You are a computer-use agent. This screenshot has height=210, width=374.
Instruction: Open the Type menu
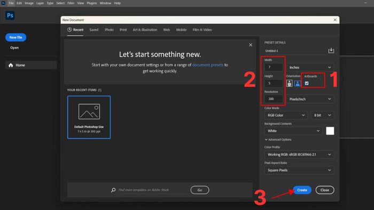[50, 3]
